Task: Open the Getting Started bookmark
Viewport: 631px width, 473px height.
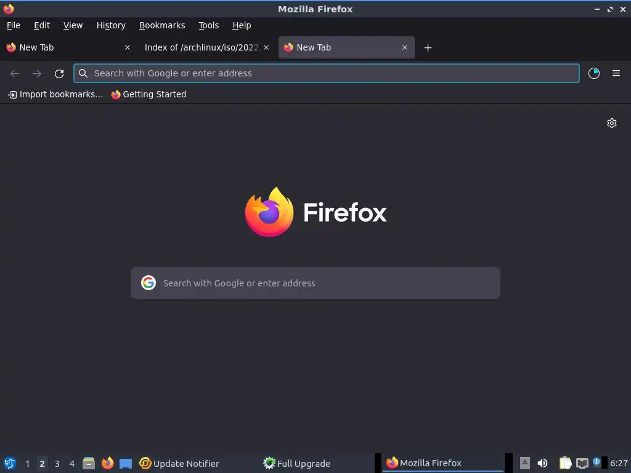Action: (x=149, y=94)
